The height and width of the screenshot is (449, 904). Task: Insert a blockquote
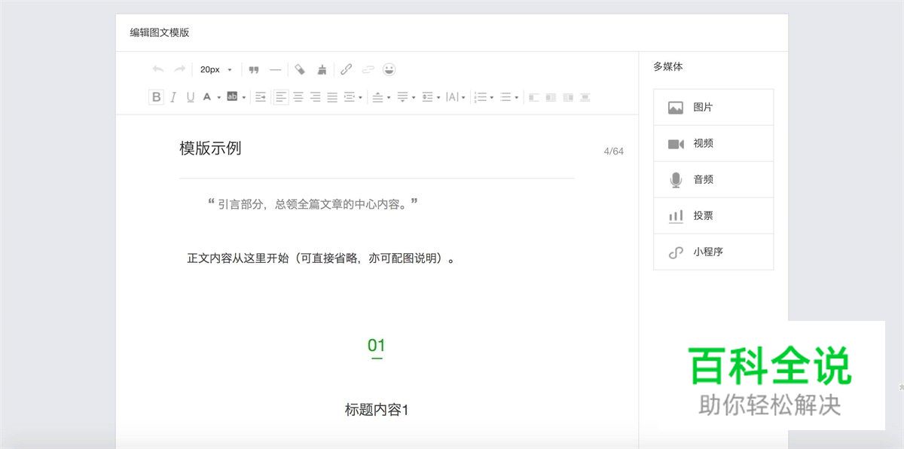[254, 69]
